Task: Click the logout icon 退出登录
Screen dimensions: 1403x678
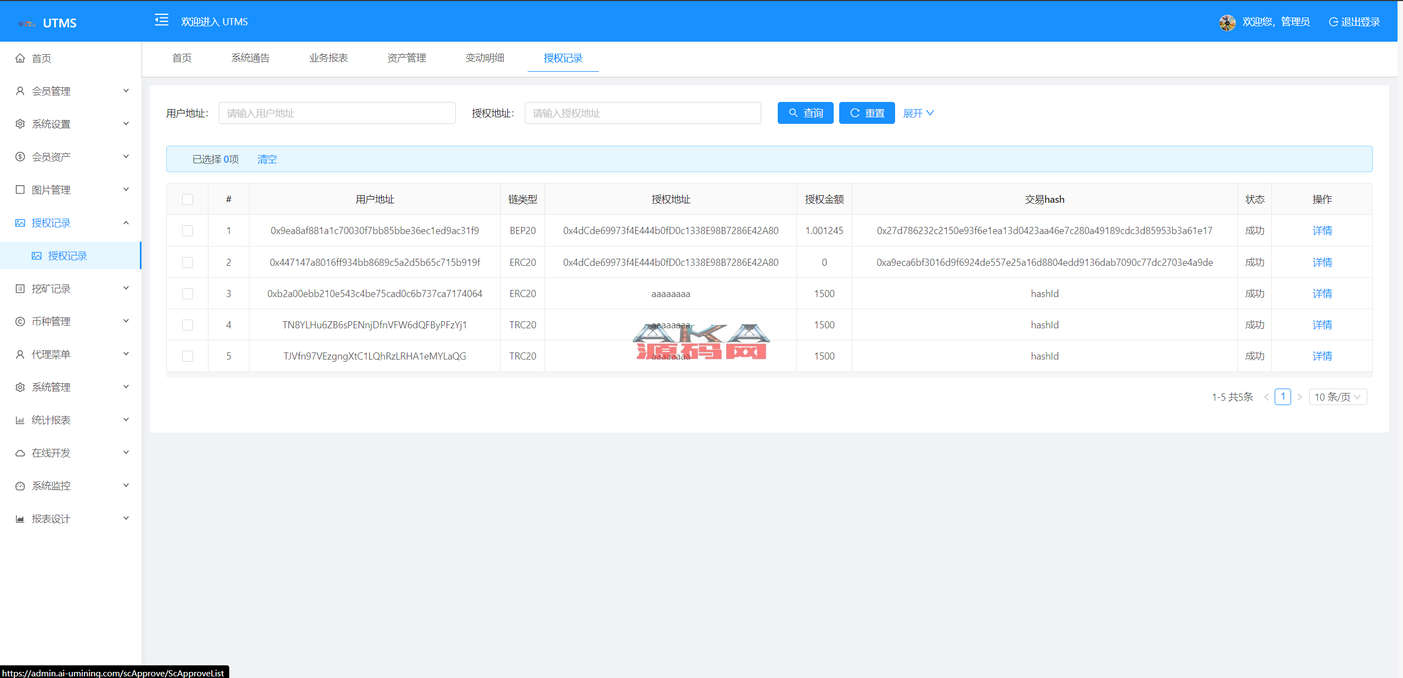Action: click(x=1333, y=22)
